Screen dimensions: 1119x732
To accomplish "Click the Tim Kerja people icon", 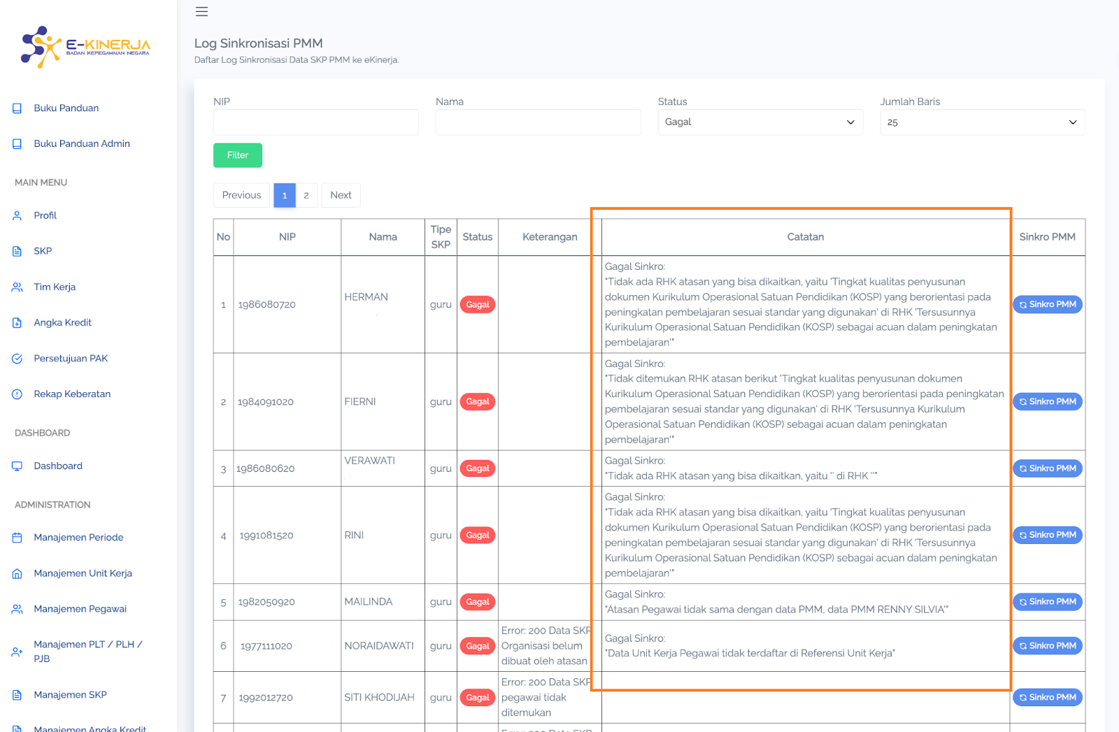I will tap(17, 287).
